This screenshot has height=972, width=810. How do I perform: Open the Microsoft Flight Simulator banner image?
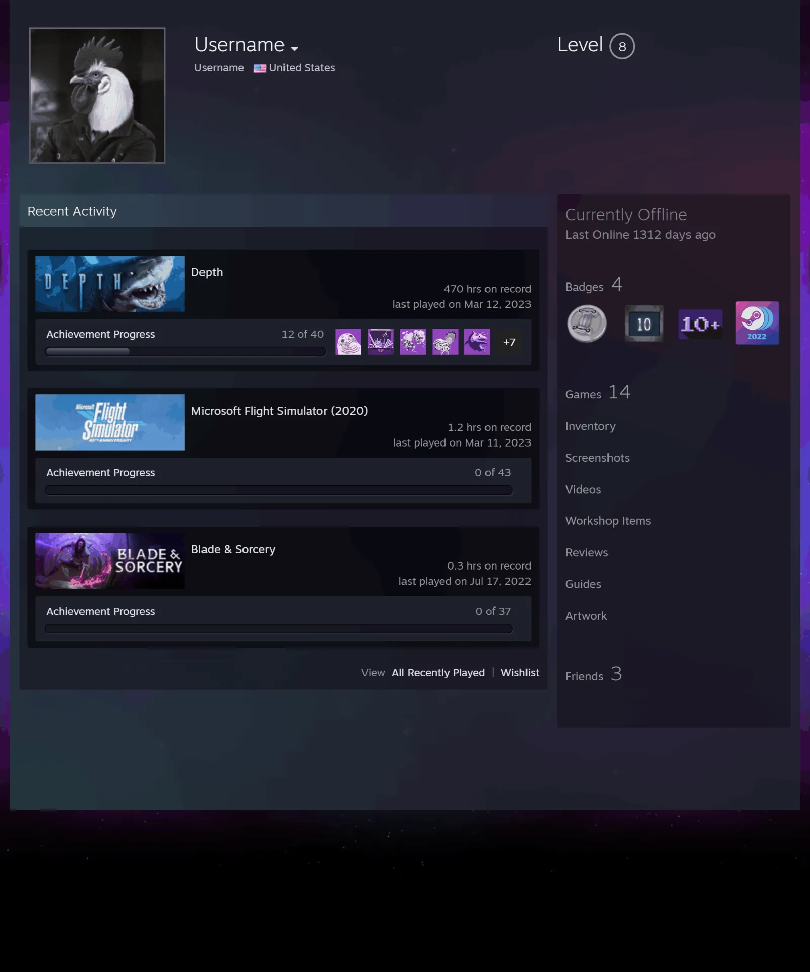point(110,422)
